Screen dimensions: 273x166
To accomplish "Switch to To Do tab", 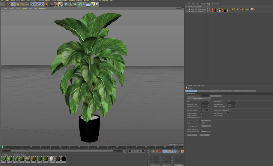I will tap(238, 91).
